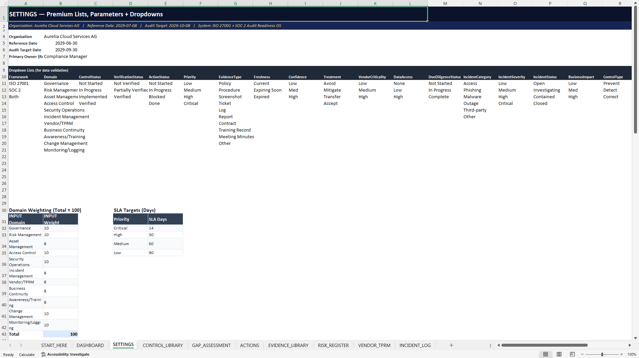Open DASHBOARD sheet tab

click(90, 345)
